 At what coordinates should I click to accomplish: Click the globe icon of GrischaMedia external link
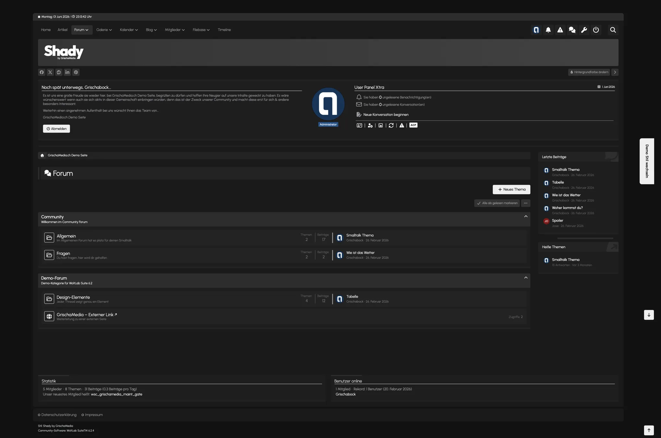tap(49, 316)
